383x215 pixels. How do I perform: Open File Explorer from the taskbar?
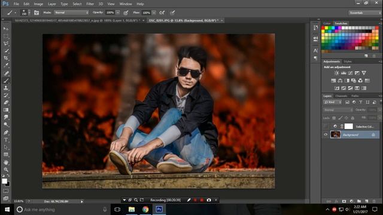click(132, 210)
